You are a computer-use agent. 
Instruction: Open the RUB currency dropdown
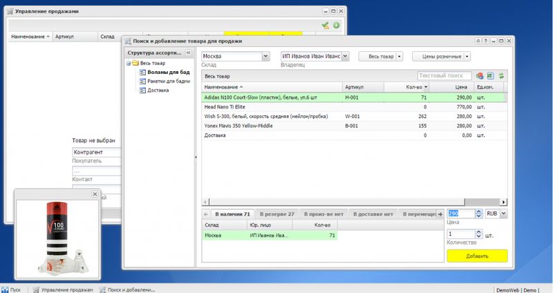(504, 214)
